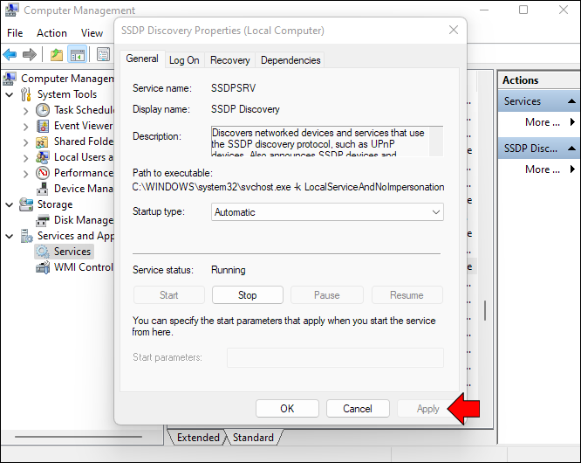Collapse Services and Applications node
The height and width of the screenshot is (463, 581).
10,237
